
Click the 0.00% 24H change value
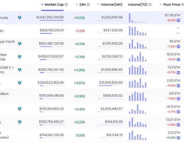[80, 135]
